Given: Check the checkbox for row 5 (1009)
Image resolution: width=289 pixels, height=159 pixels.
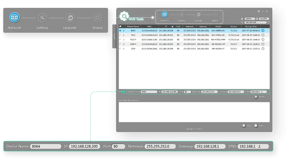Looking at the screenshot, I should tap(120, 48).
